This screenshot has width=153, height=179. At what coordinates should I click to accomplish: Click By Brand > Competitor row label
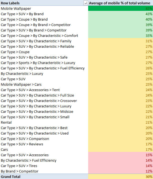click(20, 171)
